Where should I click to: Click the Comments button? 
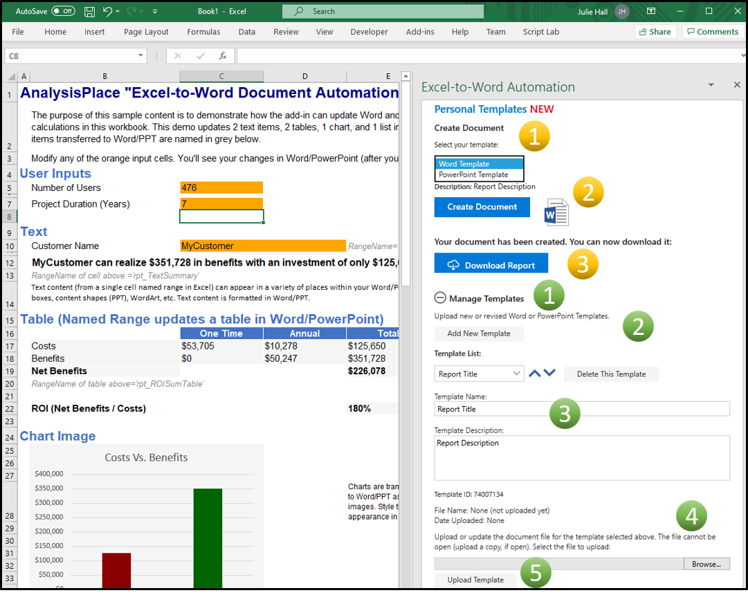(x=713, y=32)
